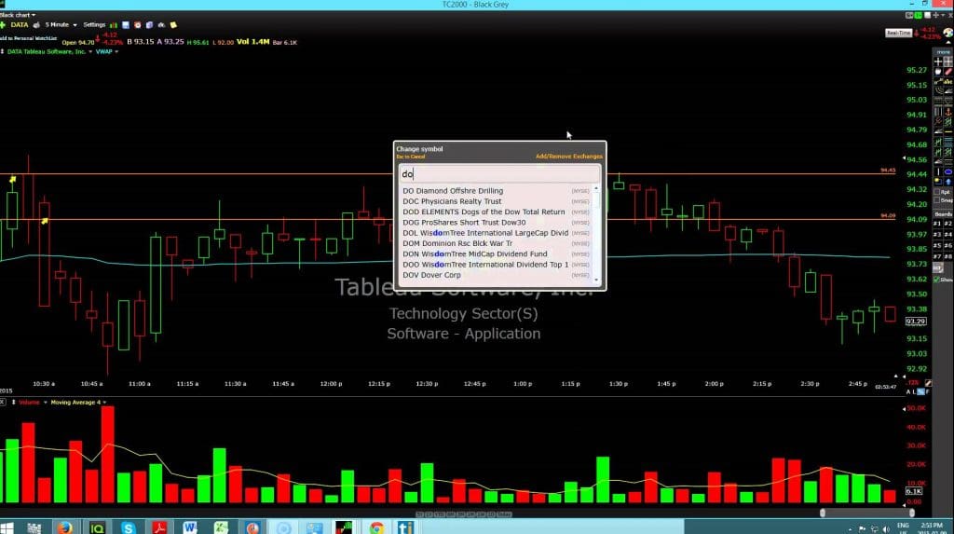Viewport: 954px width, 534px height.
Task: Click the scroll-up arrow in symbol list
Action: tap(596, 189)
